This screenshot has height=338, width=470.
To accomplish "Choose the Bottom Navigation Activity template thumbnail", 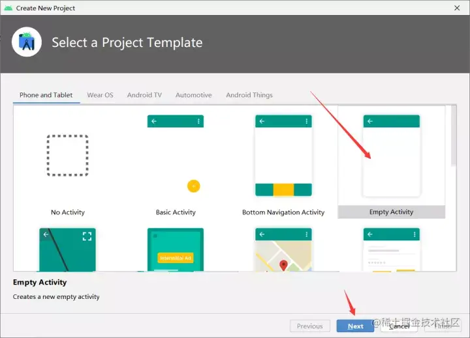I will (283, 156).
